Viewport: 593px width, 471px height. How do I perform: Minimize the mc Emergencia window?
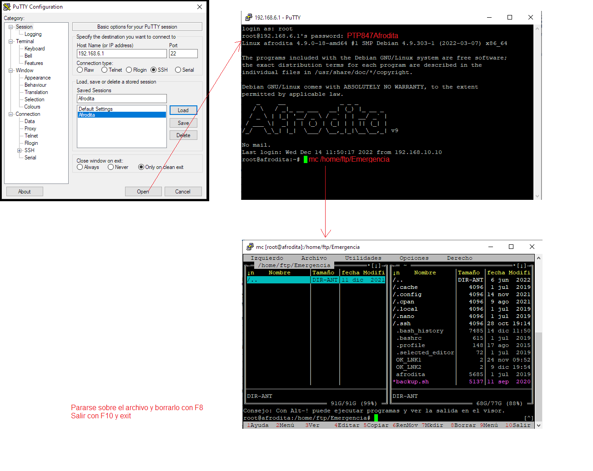pos(491,247)
